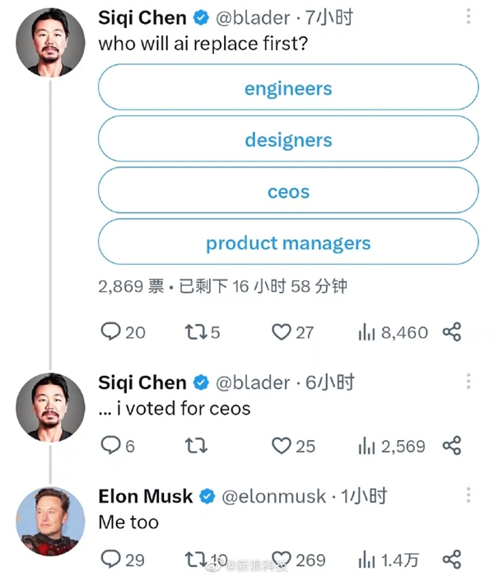Open reply icon on poll tweet
The height and width of the screenshot is (577, 494).
coord(110,331)
